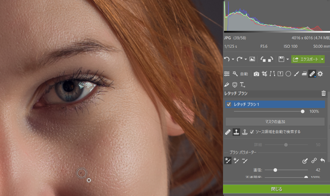The image size is (330, 196).
Task: Uncheck the レタッチ ブラシ 1 checkbox
Action: pos(229,104)
